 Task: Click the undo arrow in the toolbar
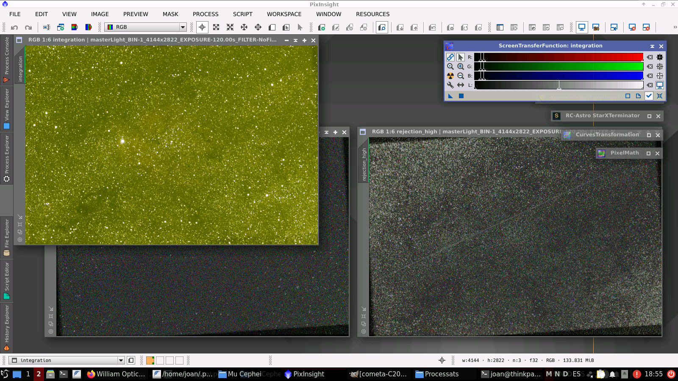pyautogui.click(x=14, y=28)
